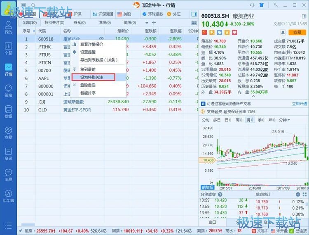Open the 策略 sidebar section

click(x=8, y=91)
